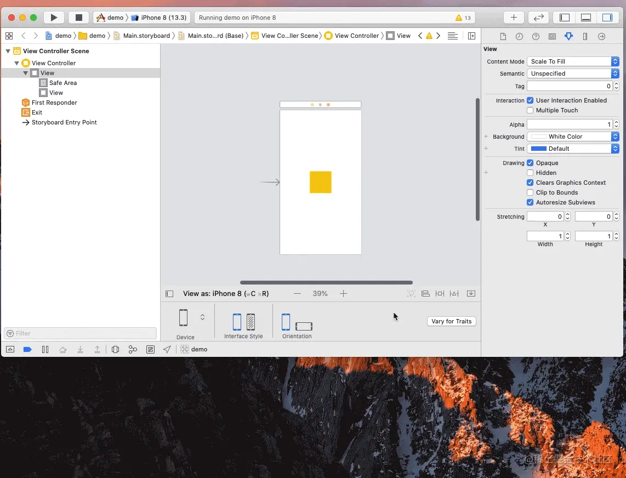This screenshot has height=478, width=626.
Task: Zoom out canvas with minus button
Action: [298, 293]
